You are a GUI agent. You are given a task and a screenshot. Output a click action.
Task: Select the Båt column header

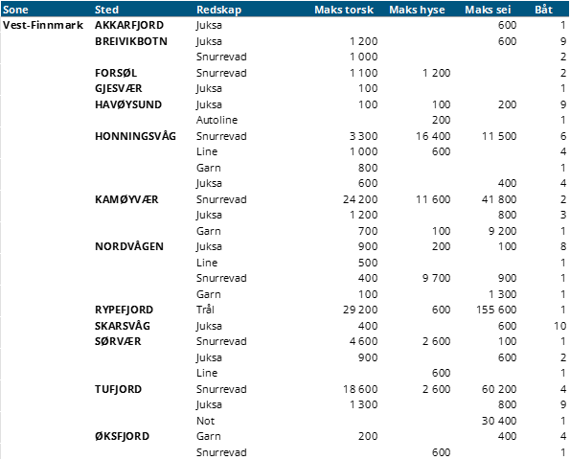(x=543, y=10)
